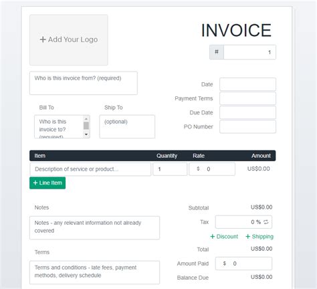The height and width of the screenshot is (289, 317).
Task: Click the INVOICE title heading
Action: point(236,30)
